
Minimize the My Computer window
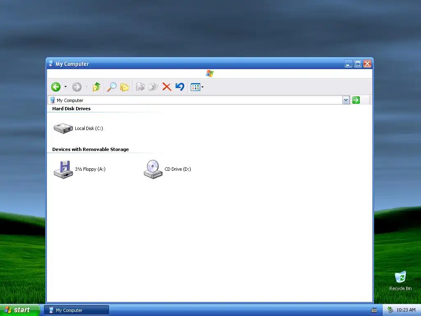pos(348,64)
